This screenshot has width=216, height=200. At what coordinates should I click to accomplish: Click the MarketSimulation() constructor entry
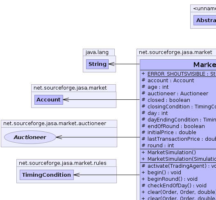click(x=169, y=152)
